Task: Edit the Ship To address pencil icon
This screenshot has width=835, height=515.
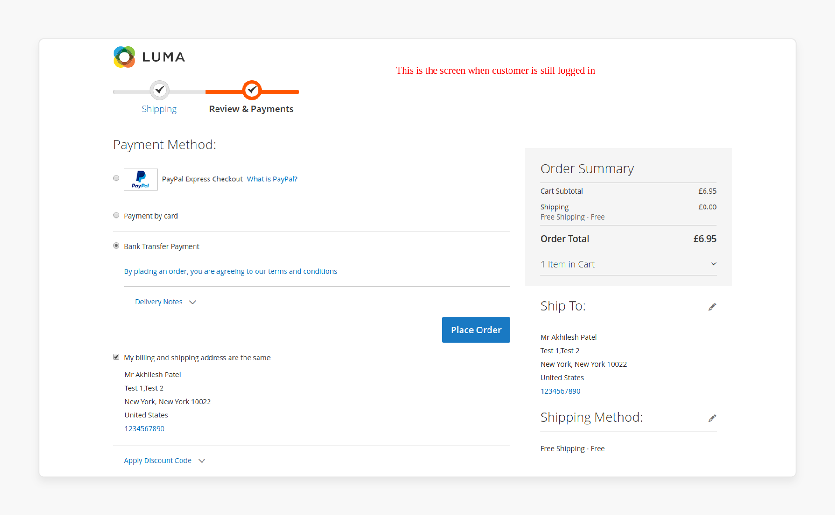Action: tap(712, 307)
